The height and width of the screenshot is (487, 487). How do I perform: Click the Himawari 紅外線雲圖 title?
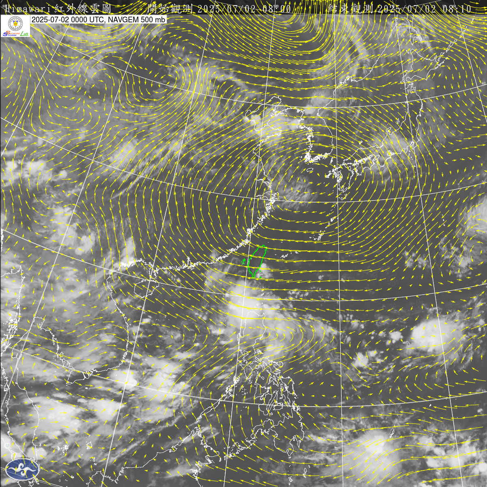pos(59,8)
